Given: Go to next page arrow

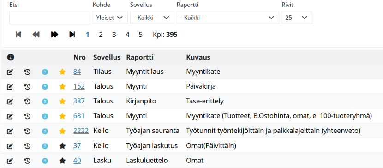Looking at the screenshot, I should pos(54,35).
